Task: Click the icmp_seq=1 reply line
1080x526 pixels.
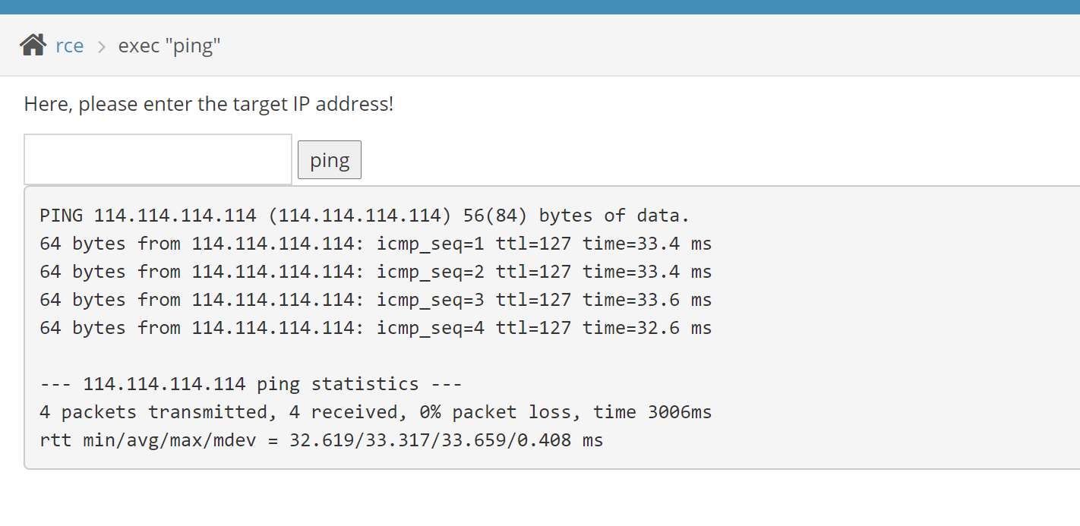Action: click(376, 244)
